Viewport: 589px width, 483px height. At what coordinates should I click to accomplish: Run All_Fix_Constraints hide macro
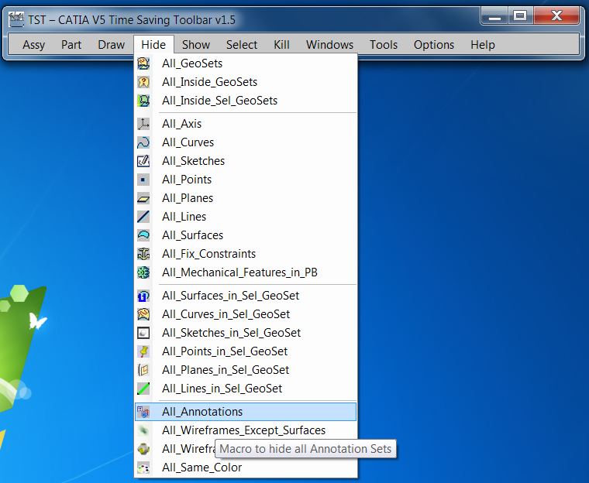[x=246, y=254]
